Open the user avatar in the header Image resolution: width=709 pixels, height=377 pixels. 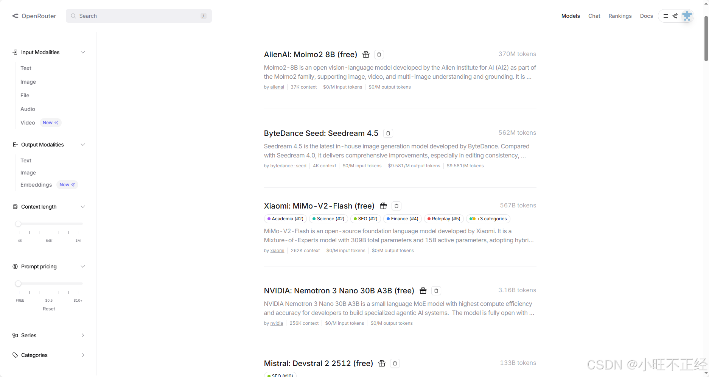click(x=687, y=16)
